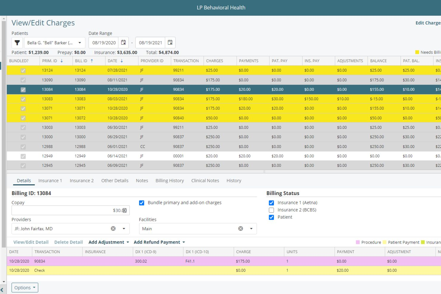The image size is (441, 294).
Task: Click the left panel scroll down arrow
Action: tap(4, 281)
